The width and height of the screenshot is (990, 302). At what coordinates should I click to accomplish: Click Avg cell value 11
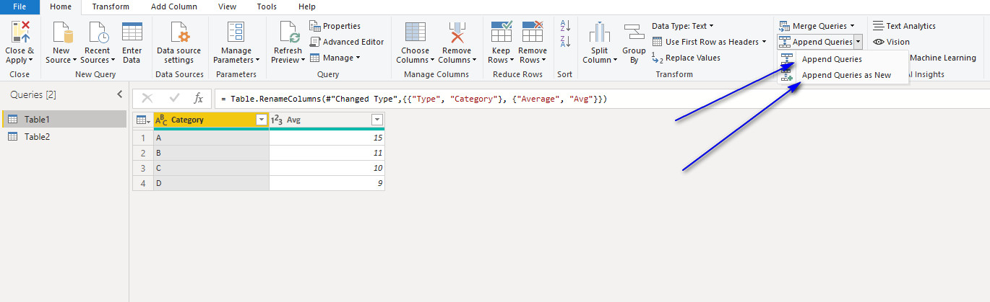(327, 153)
